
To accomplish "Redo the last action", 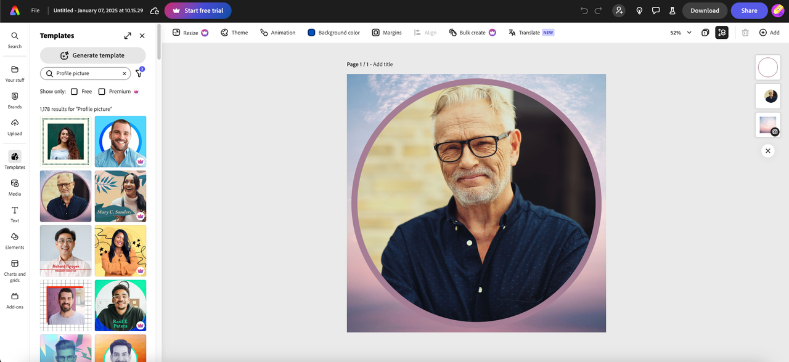I will pos(599,10).
